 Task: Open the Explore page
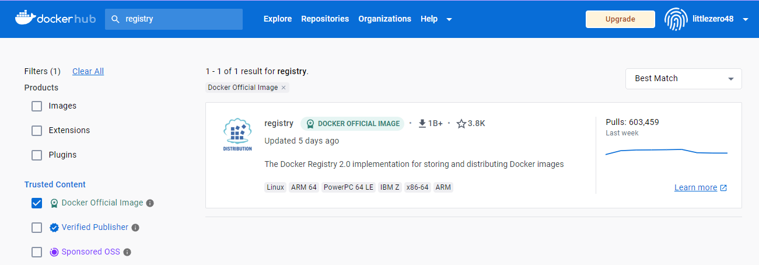coord(278,19)
